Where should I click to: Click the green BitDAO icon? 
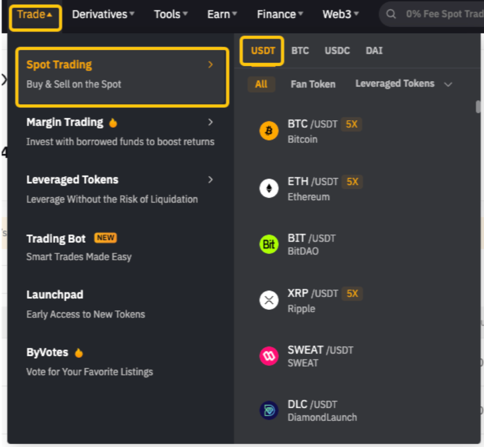269,245
